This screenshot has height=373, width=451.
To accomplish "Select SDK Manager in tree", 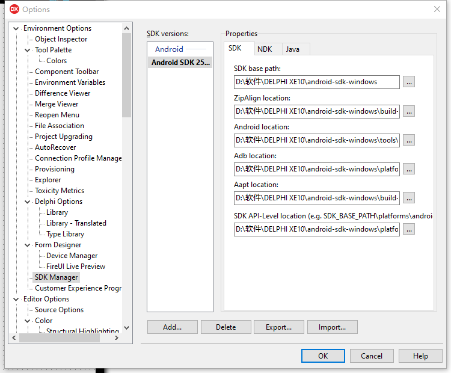I will [56, 277].
